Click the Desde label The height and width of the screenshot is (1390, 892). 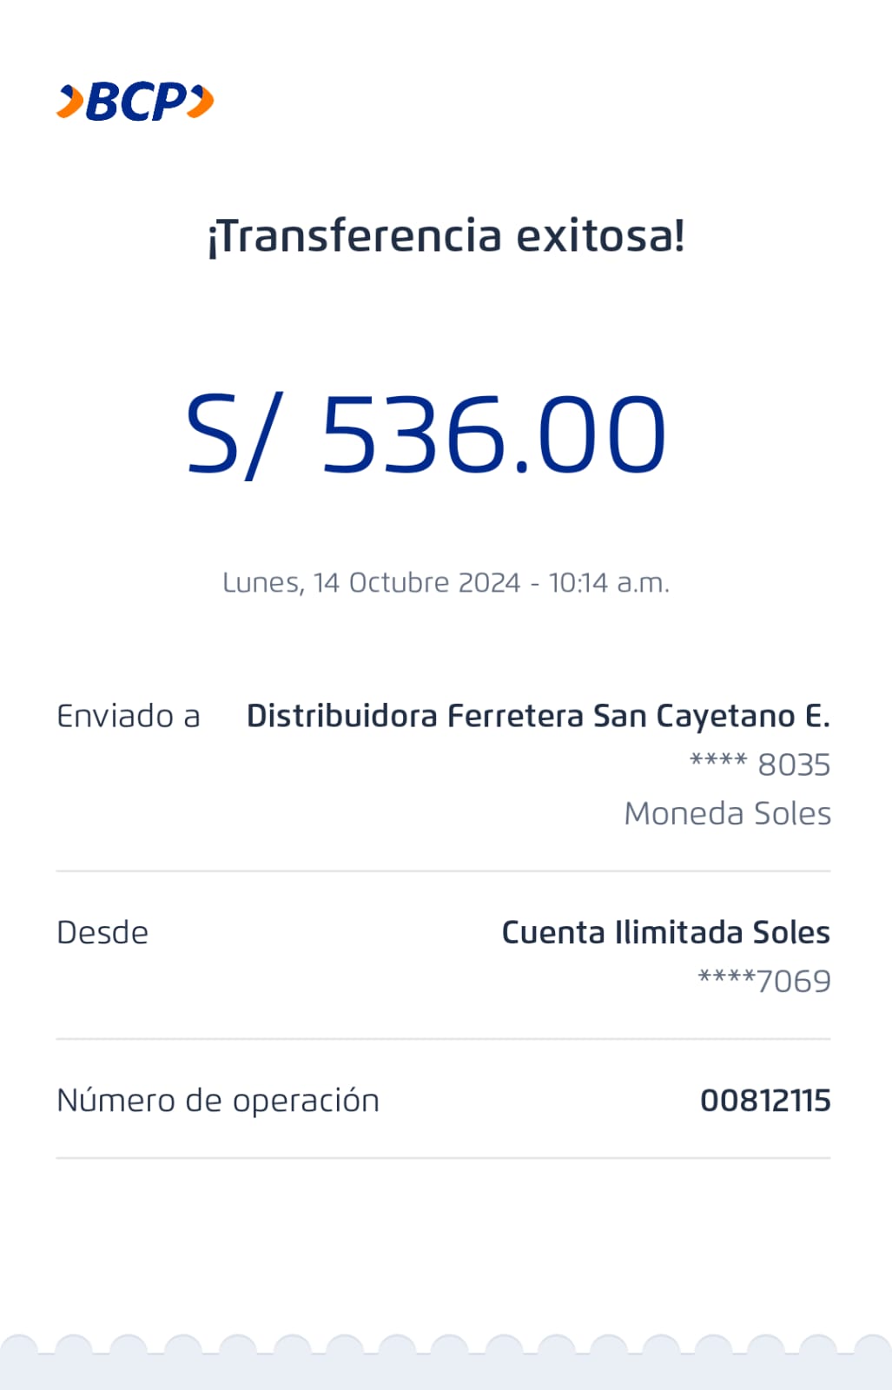point(102,932)
